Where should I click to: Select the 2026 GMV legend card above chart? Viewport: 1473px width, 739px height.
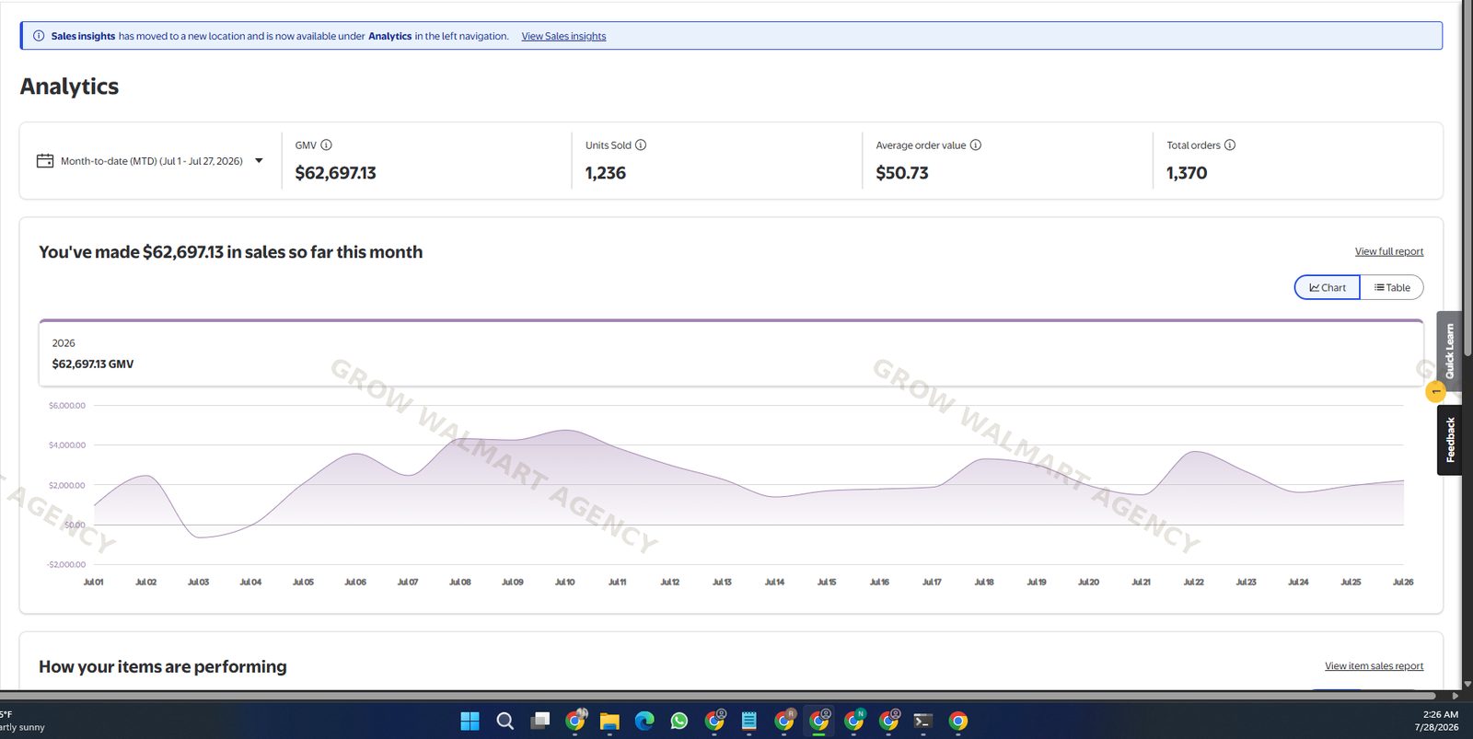pyautogui.click(x=731, y=353)
